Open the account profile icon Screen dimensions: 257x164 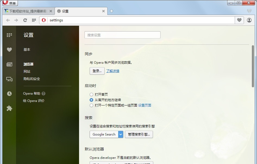pos(249,20)
